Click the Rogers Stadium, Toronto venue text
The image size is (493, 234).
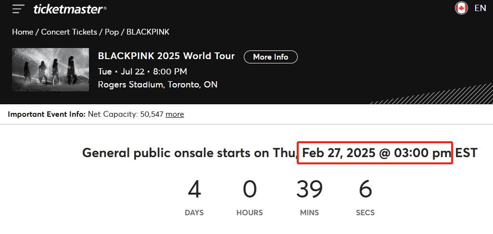click(158, 85)
